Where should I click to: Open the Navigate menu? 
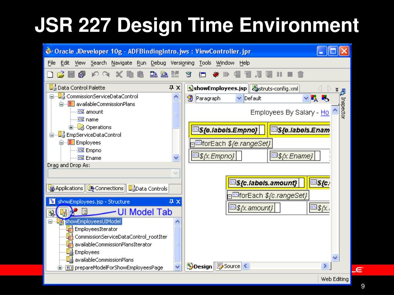[122, 63]
